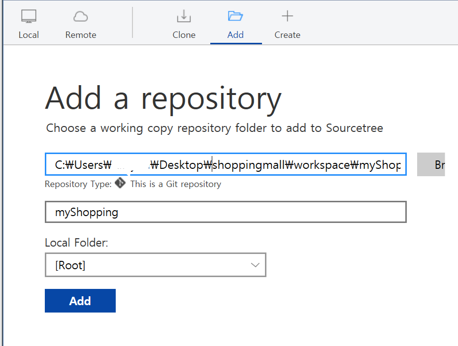Click 'Choose a working copy repository folder' subtitle

click(215, 128)
